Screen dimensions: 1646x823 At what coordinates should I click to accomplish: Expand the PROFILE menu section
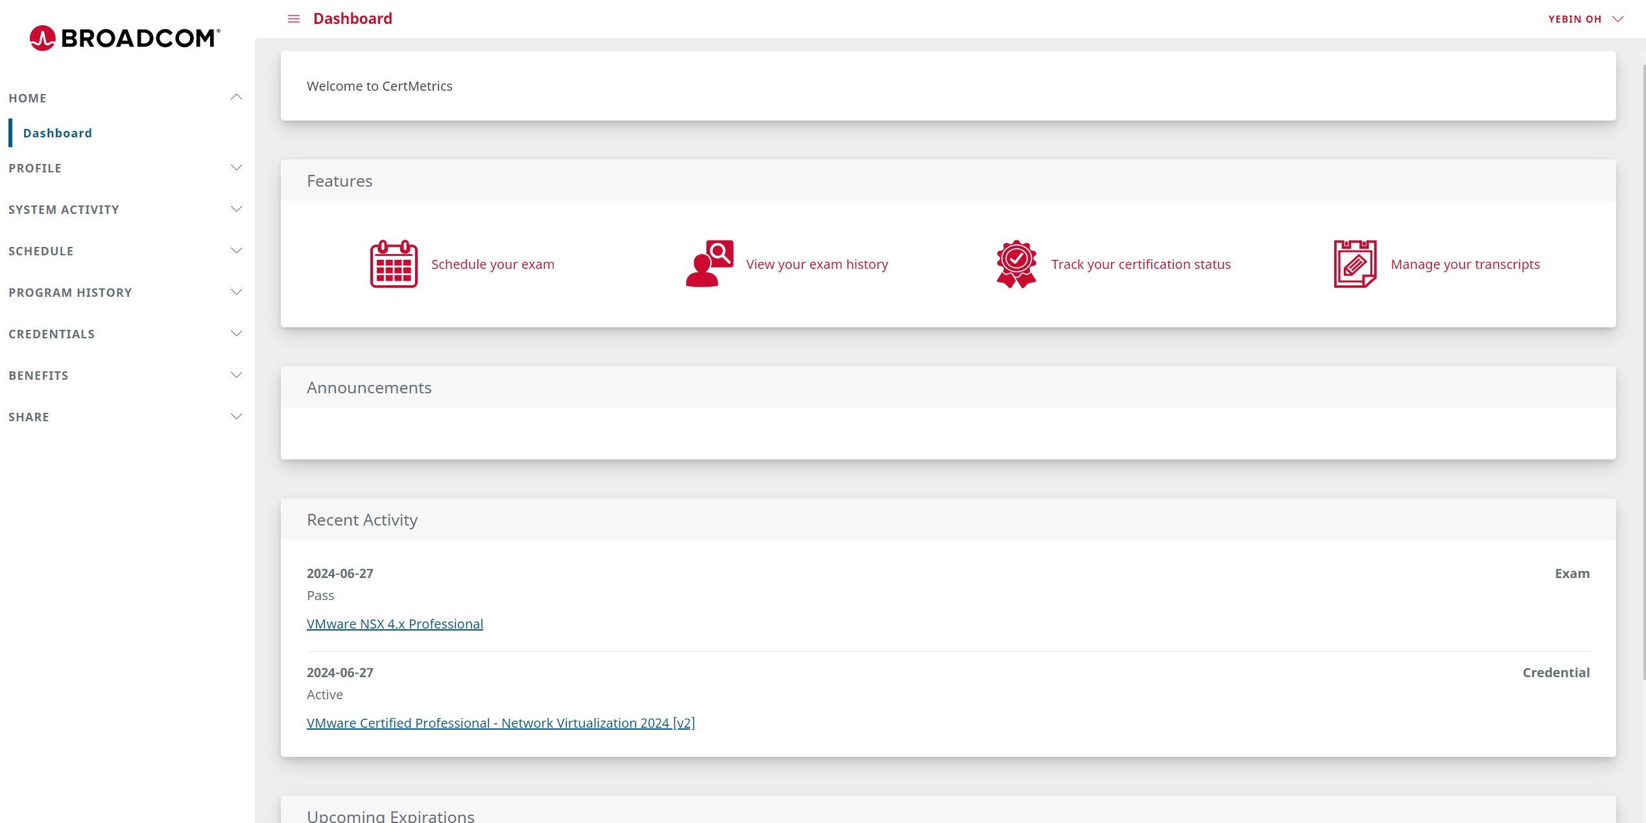[x=236, y=168]
